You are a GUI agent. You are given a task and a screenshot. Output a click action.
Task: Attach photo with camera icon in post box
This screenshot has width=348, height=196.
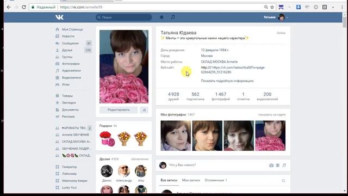click(x=271, y=166)
